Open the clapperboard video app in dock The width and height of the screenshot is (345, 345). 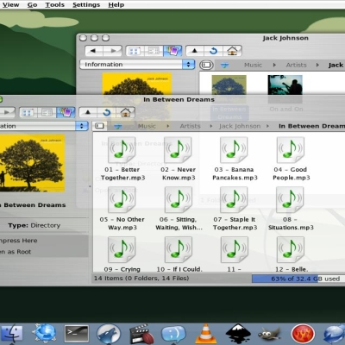(141, 334)
